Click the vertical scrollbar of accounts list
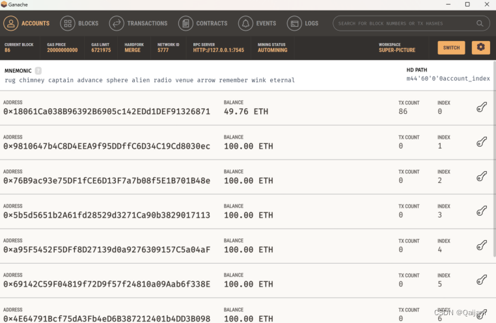This screenshot has height=323, width=496. (494, 158)
